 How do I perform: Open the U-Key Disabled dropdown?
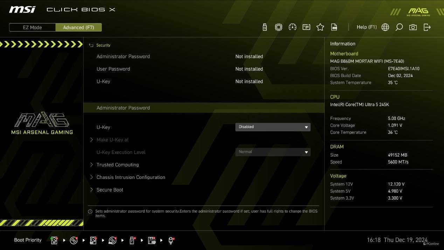pos(273,127)
